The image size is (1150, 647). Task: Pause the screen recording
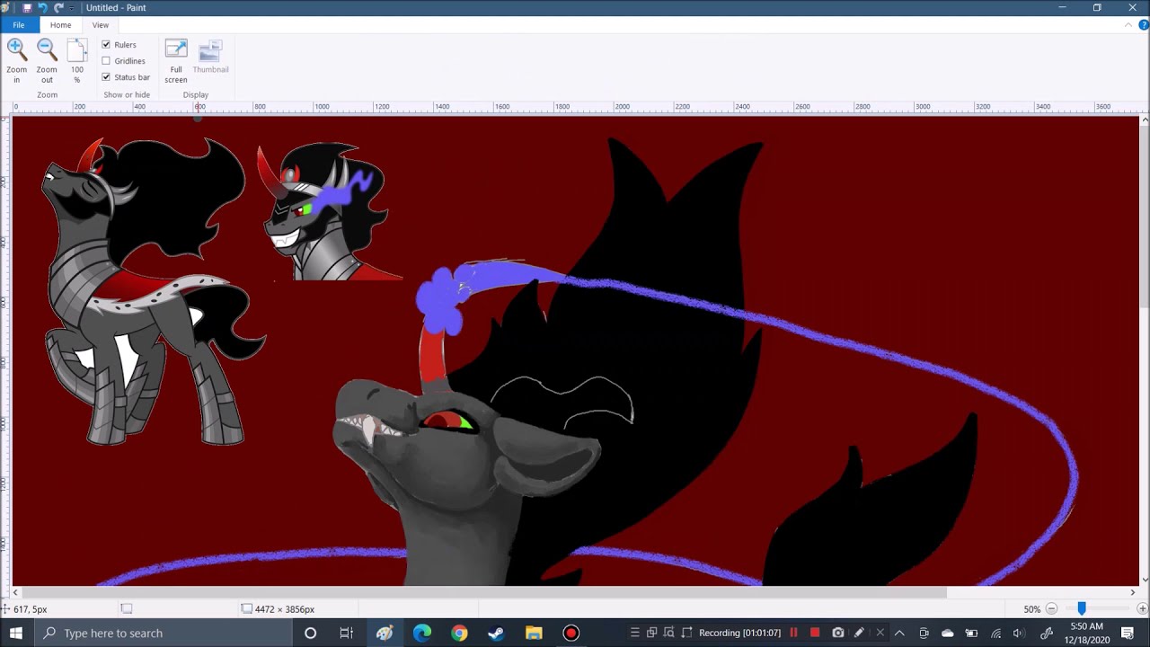793,633
